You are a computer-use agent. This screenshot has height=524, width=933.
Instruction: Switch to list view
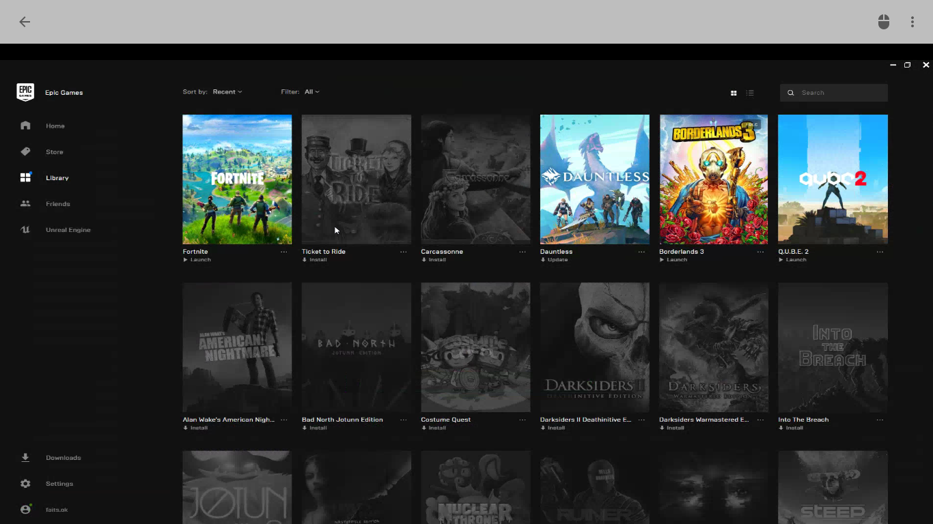click(750, 93)
